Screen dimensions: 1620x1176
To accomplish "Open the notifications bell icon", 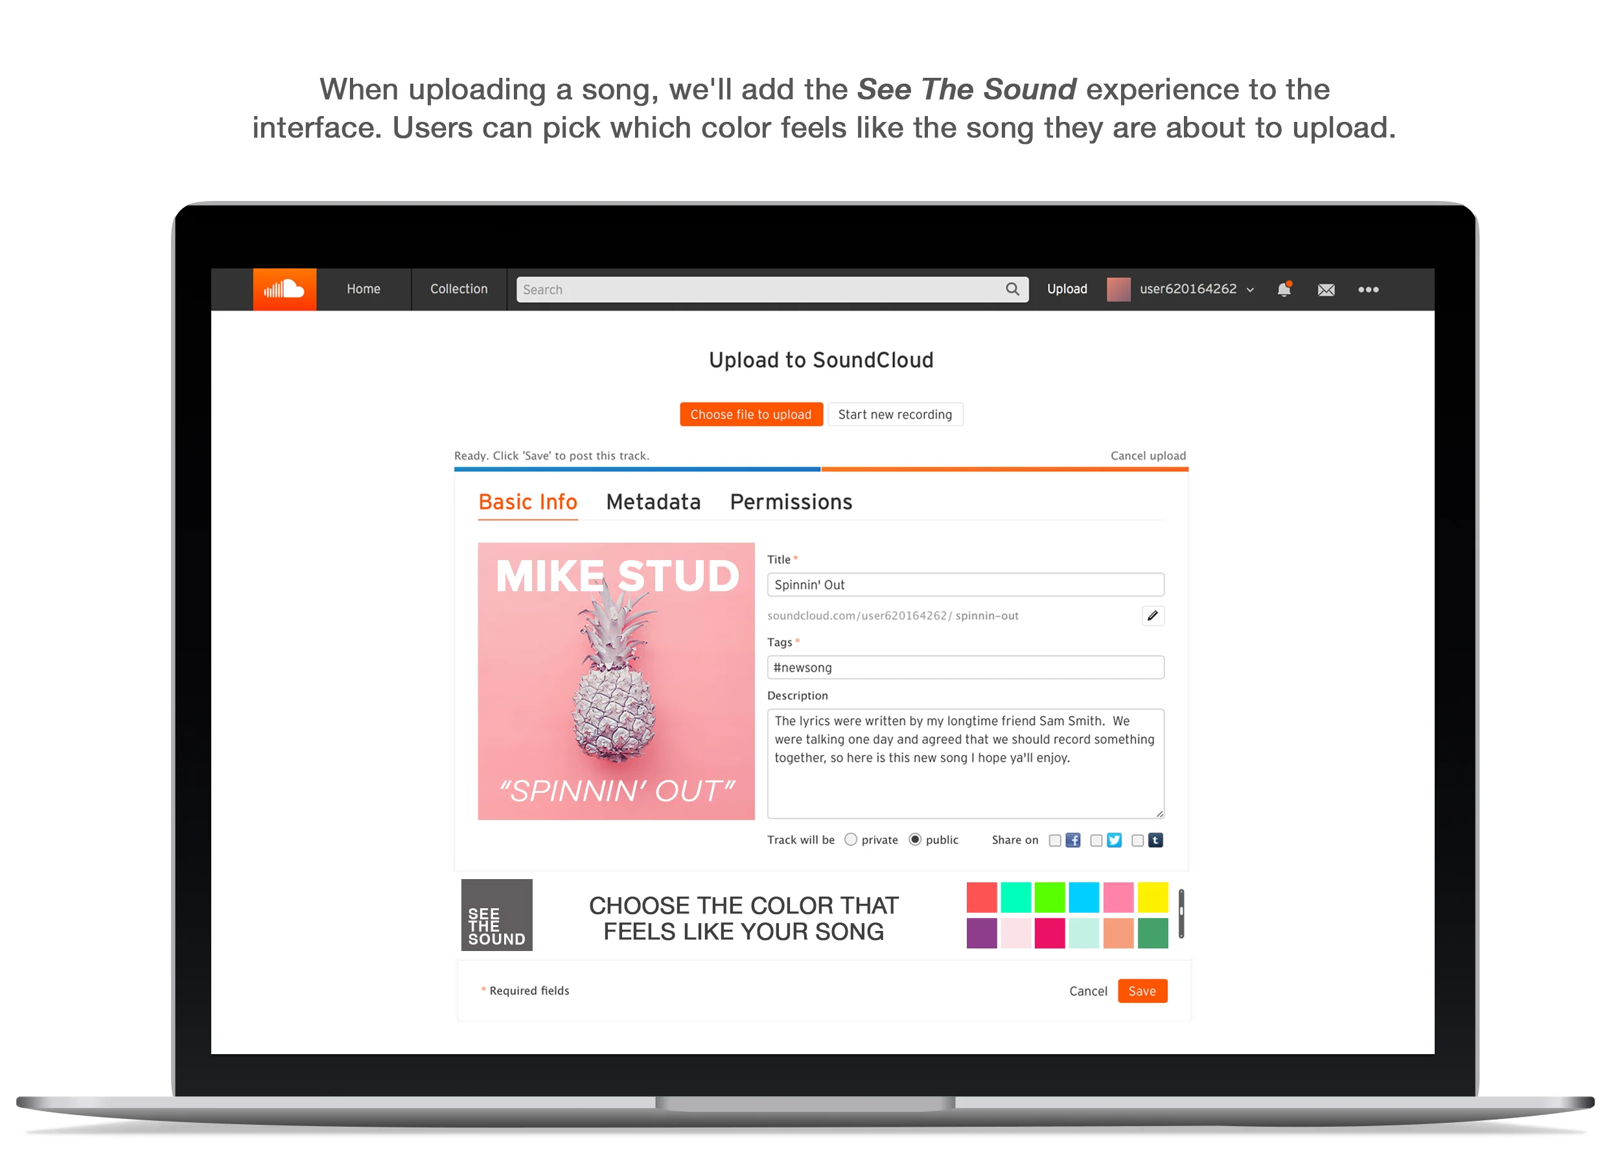I will (x=1284, y=288).
